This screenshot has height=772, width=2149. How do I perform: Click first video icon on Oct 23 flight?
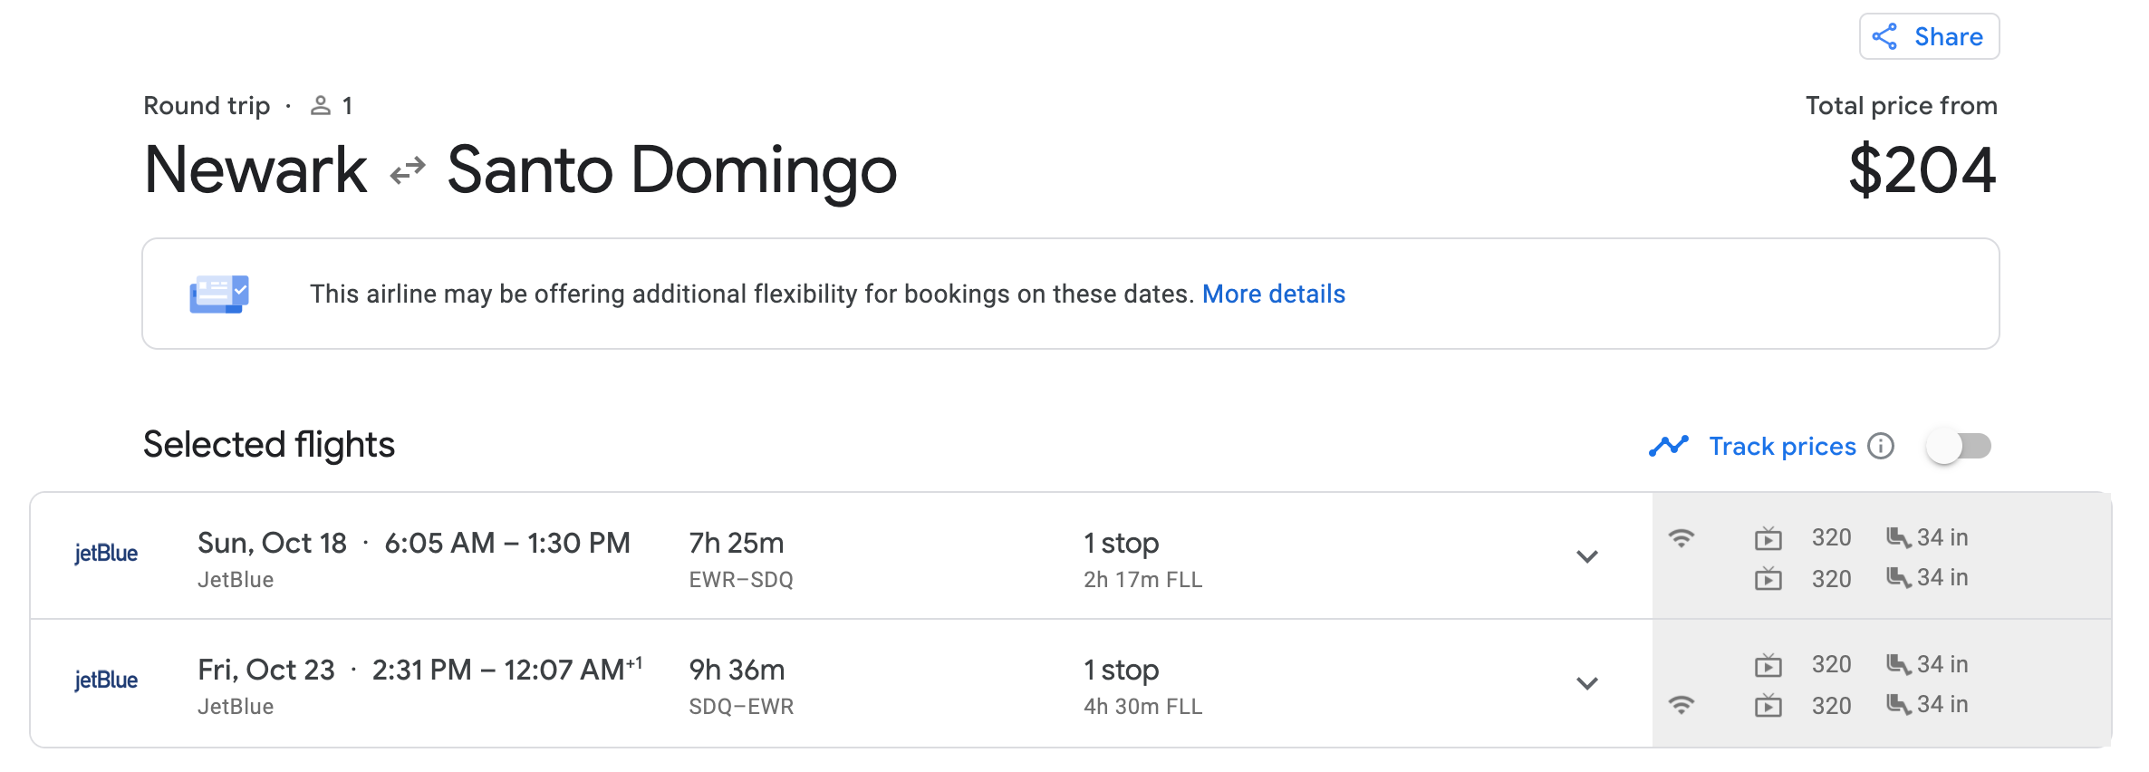pos(1768,665)
